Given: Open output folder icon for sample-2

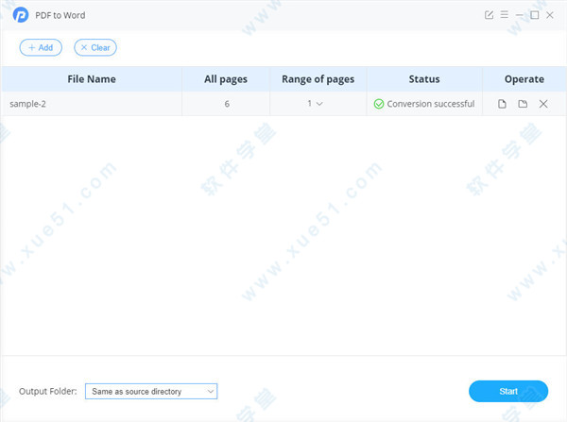Looking at the screenshot, I should (523, 104).
